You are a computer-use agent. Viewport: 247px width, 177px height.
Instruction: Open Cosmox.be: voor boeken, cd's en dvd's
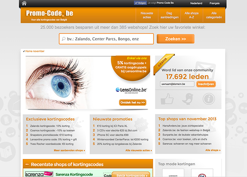185,139
